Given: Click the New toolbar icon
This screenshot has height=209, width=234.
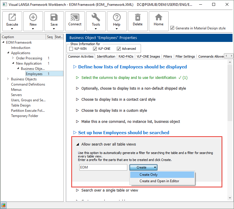Looking at the screenshot, I should click(33, 17).
